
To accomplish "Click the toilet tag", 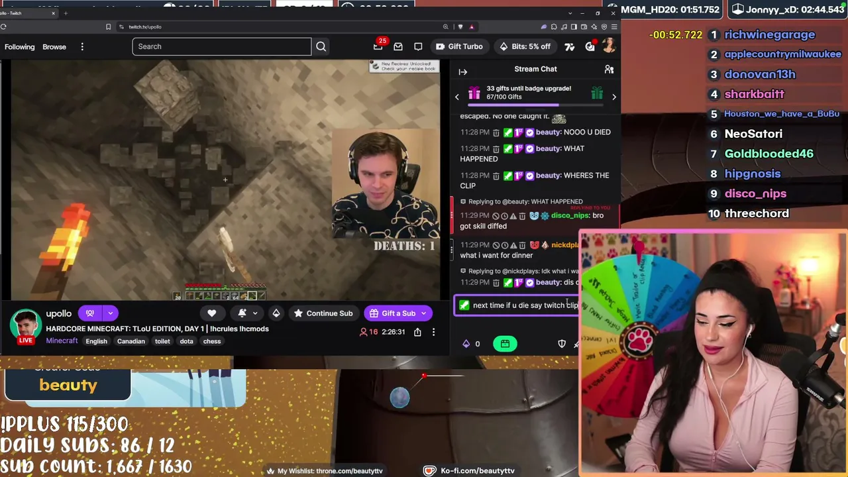I will pyautogui.click(x=162, y=341).
